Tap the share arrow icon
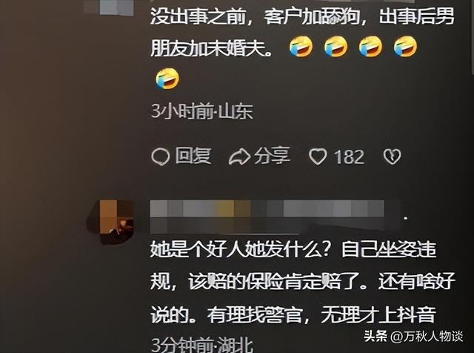474x353 pixels. (x=239, y=156)
